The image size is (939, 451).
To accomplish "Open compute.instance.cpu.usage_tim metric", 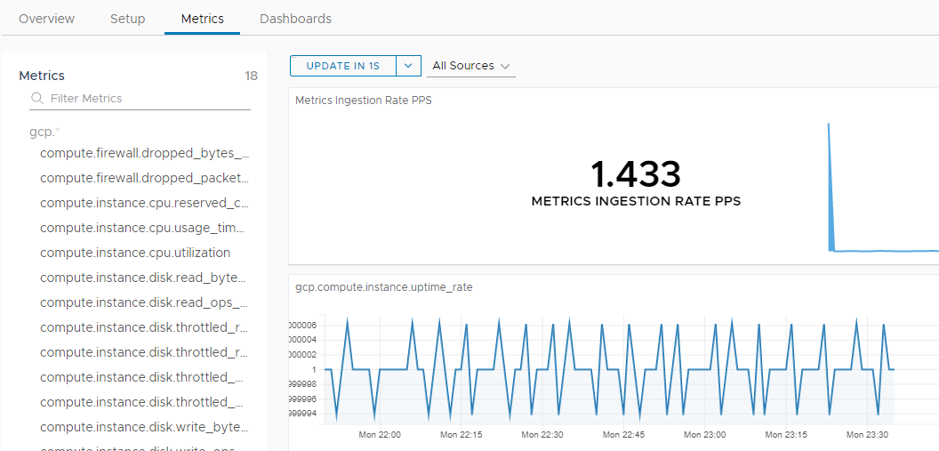I will click(x=142, y=228).
